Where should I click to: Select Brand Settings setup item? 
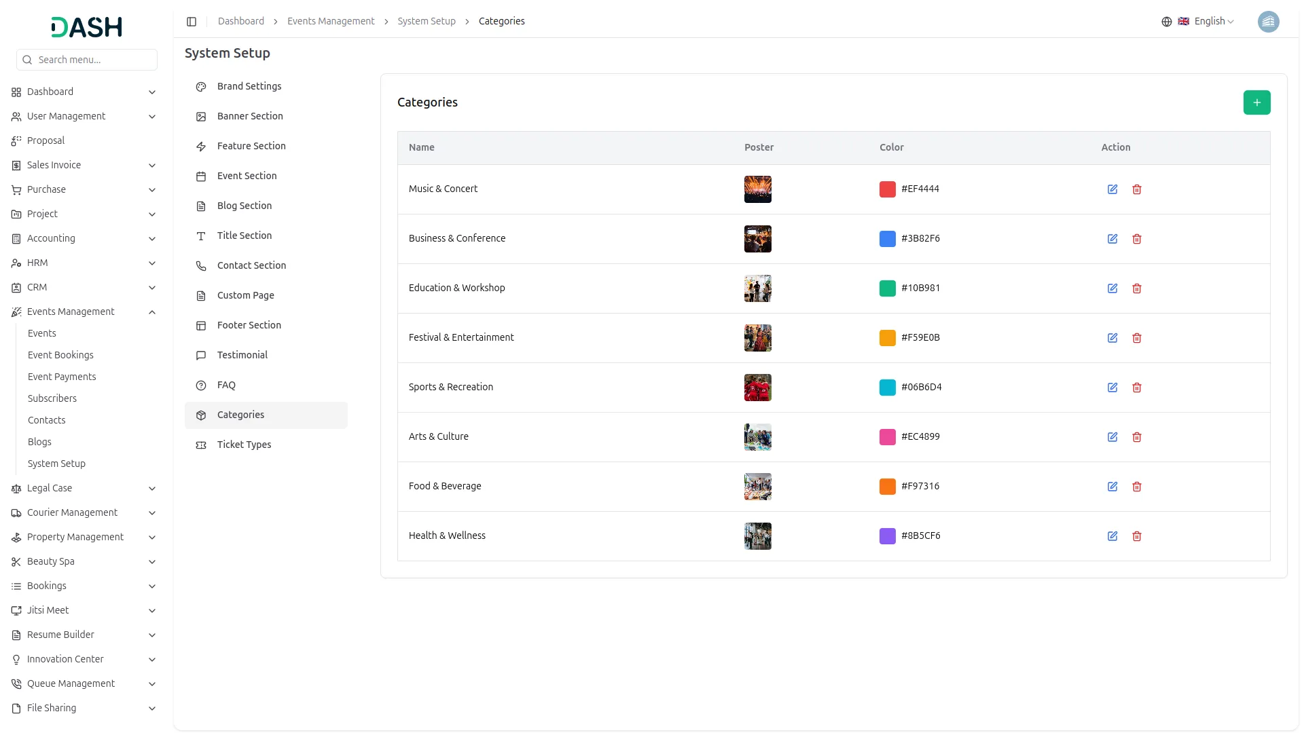249,86
